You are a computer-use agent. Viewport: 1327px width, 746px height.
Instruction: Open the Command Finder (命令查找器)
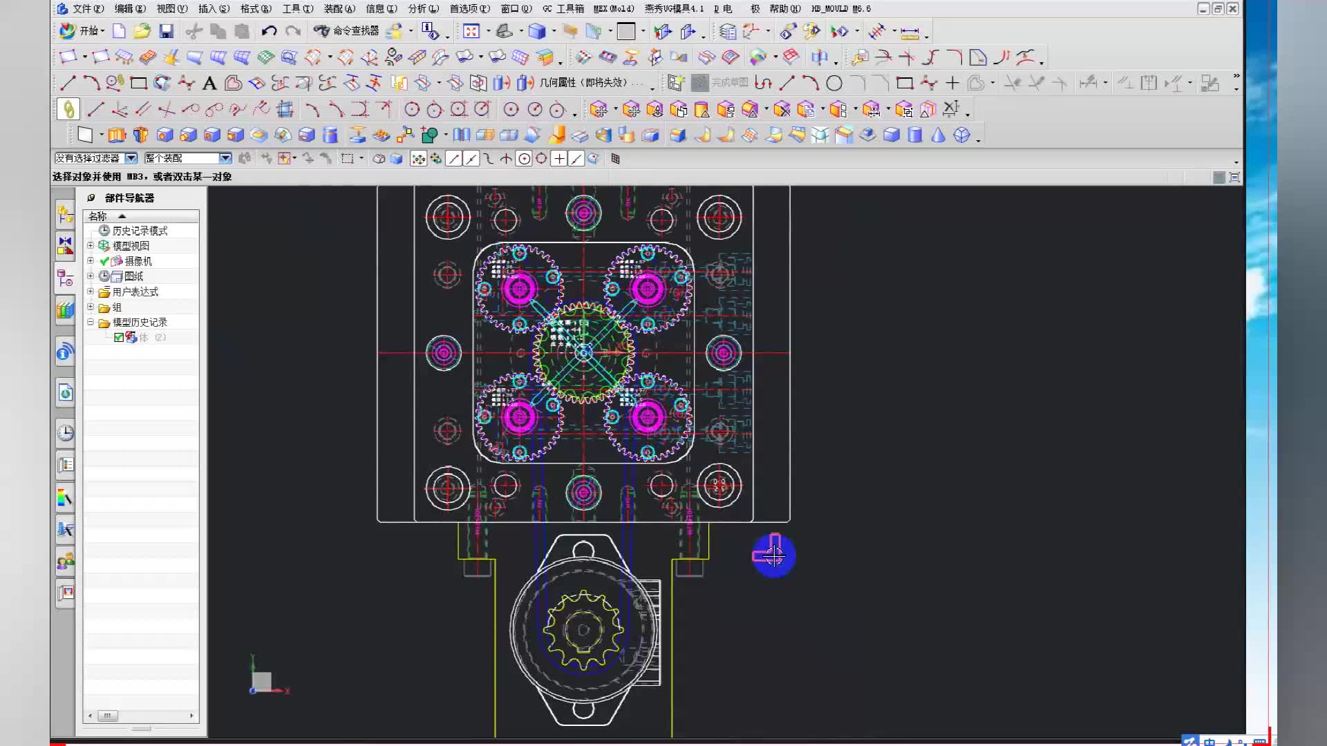point(347,31)
